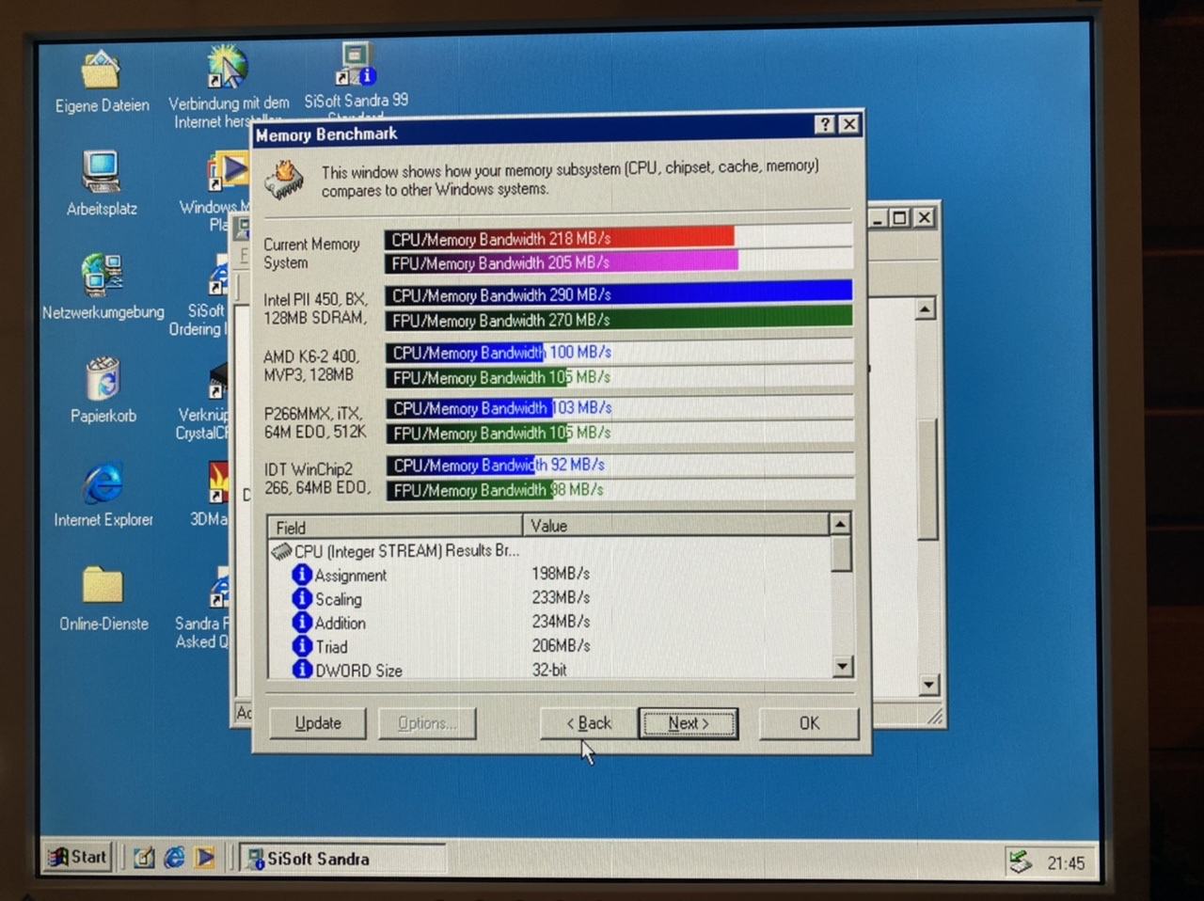Click the AMD K6-2 400, MVP3 reference label
The width and height of the screenshot is (1204, 901).
[311, 366]
